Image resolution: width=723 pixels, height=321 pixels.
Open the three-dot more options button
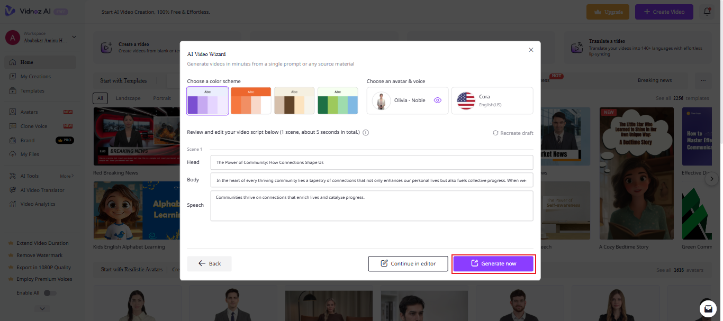point(703,80)
